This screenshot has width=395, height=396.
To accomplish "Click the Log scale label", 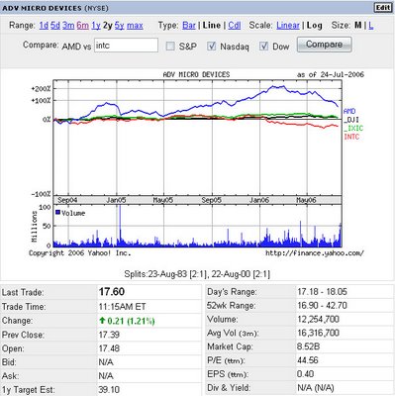I will [314, 26].
